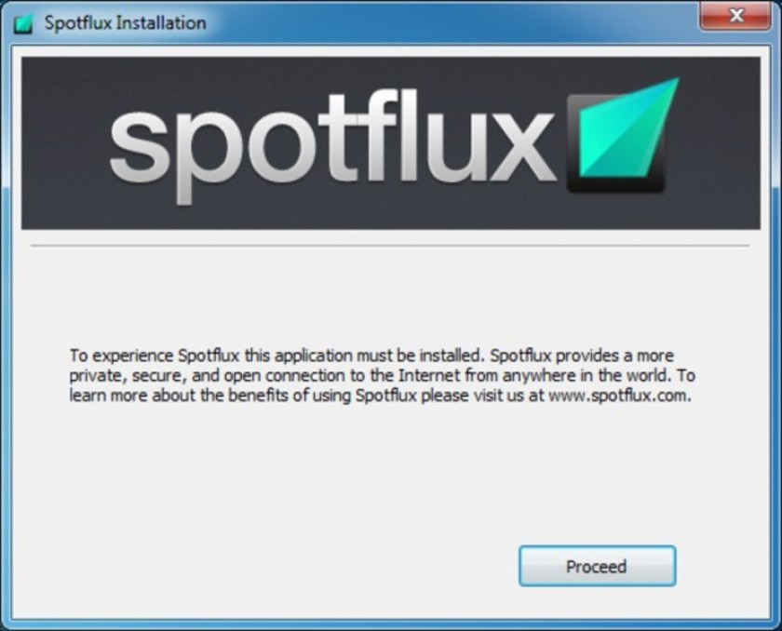Click the Spotflux icon in title bar
Screen dimensions: 782x631
23,23
